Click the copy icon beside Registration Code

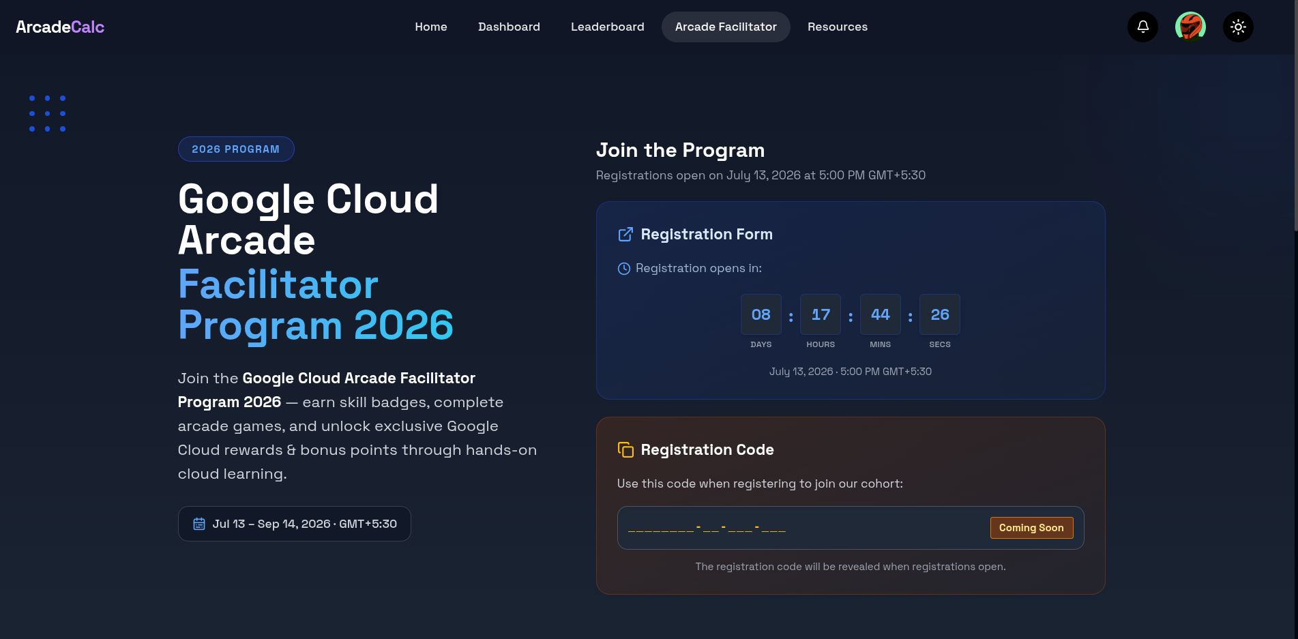(x=625, y=450)
